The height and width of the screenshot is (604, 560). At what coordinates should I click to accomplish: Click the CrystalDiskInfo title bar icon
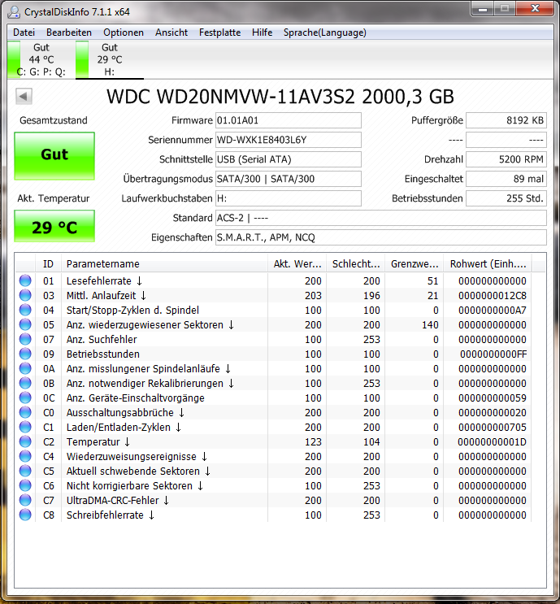15,12
